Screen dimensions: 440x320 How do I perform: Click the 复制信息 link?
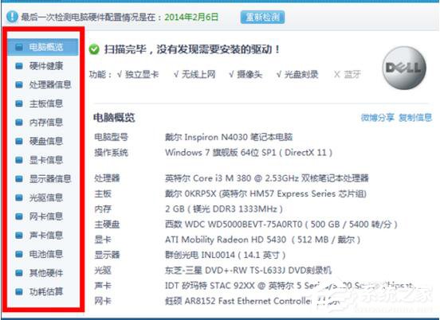click(x=415, y=118)
